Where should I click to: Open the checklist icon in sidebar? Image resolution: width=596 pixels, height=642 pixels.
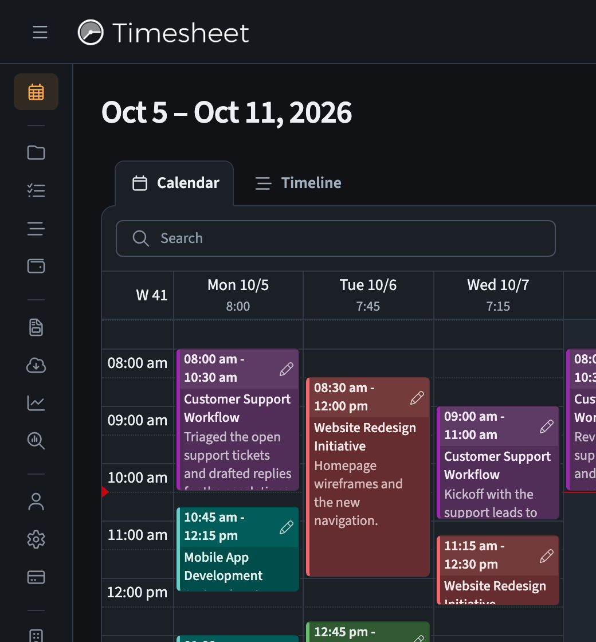tap(36, 190)
